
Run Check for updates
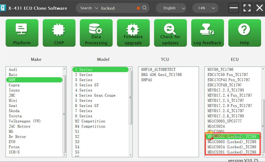(170, 33)
